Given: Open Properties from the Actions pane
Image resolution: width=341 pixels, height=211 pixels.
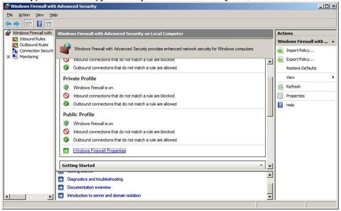Looking at the screenshot, I should tap(295, 96).
